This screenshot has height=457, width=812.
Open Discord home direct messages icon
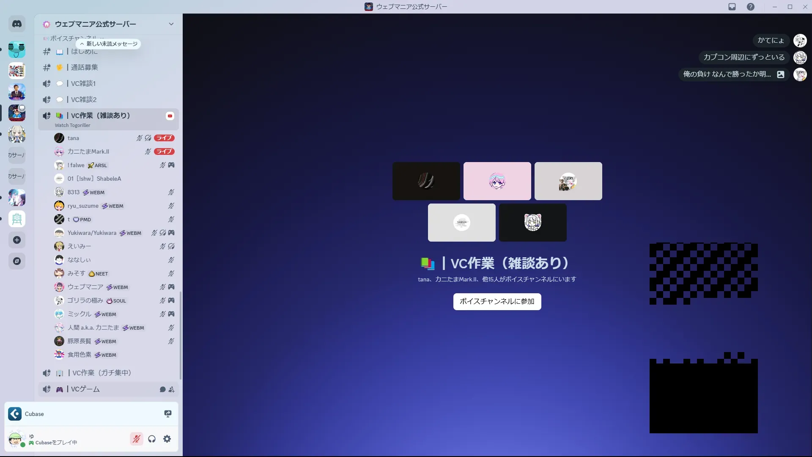point(17,24)
